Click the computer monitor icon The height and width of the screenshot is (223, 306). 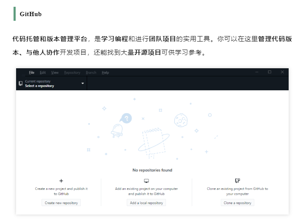pos(146,181)
